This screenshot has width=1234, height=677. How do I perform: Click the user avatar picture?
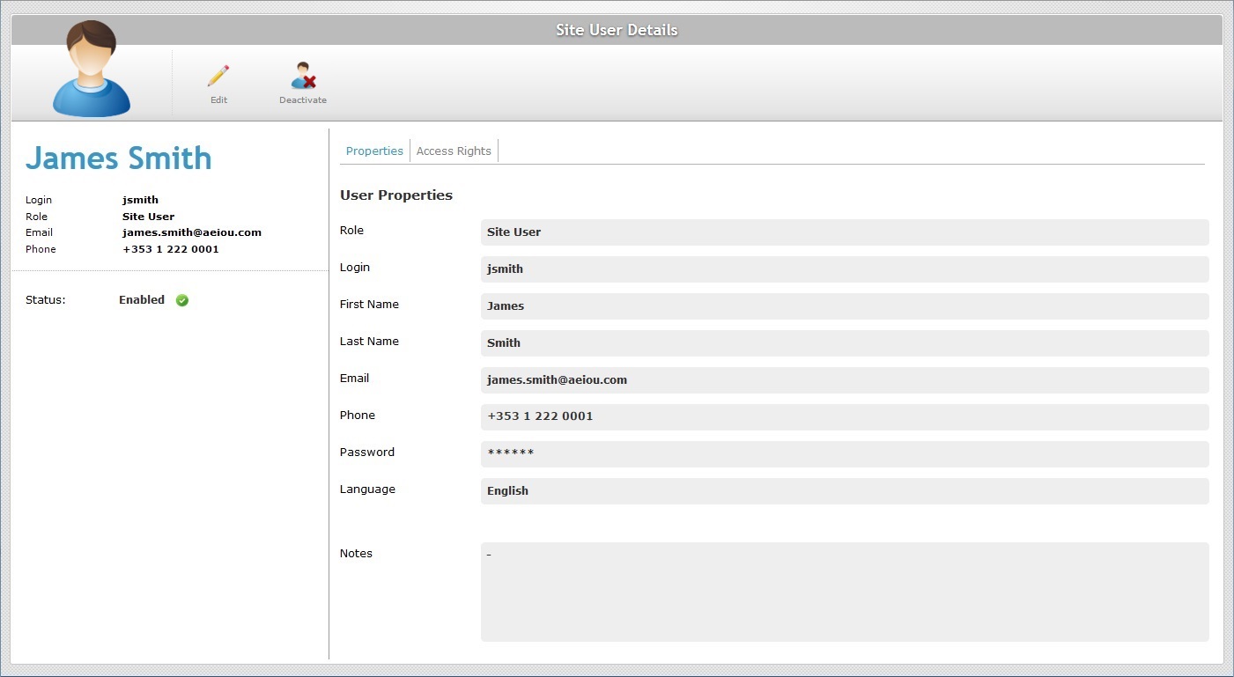click(92, 69)
